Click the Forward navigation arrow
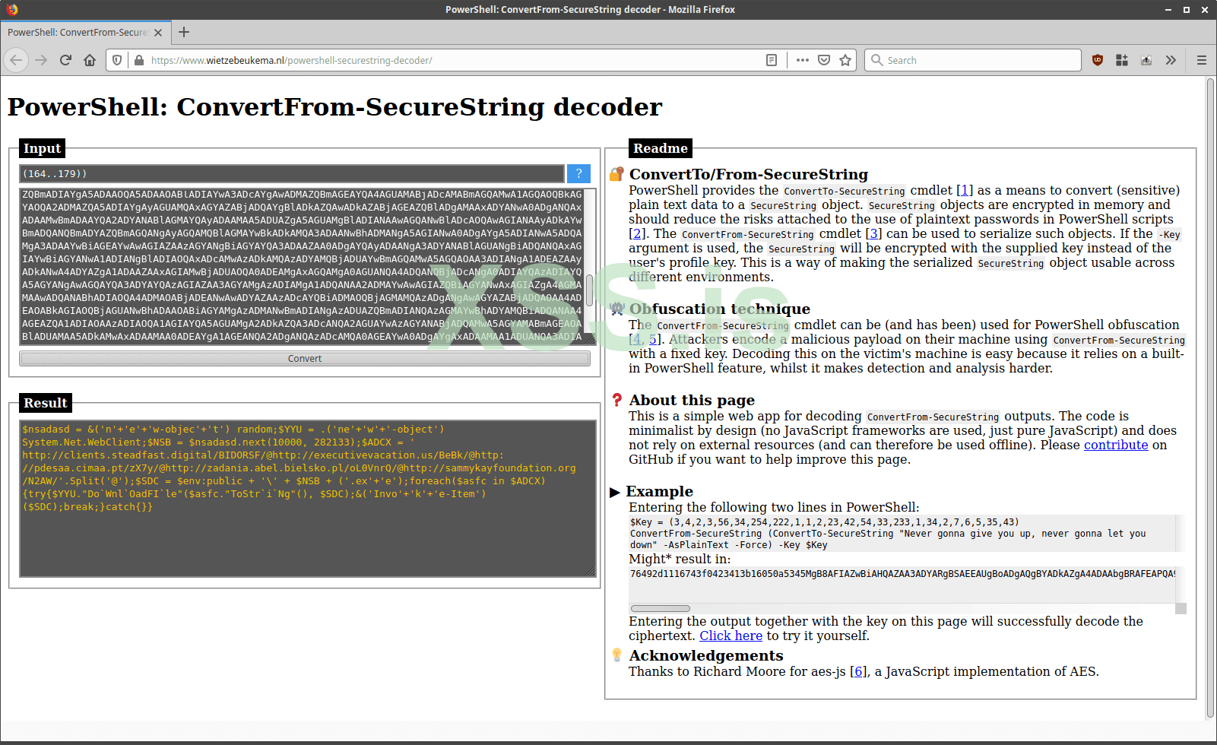 41,60
